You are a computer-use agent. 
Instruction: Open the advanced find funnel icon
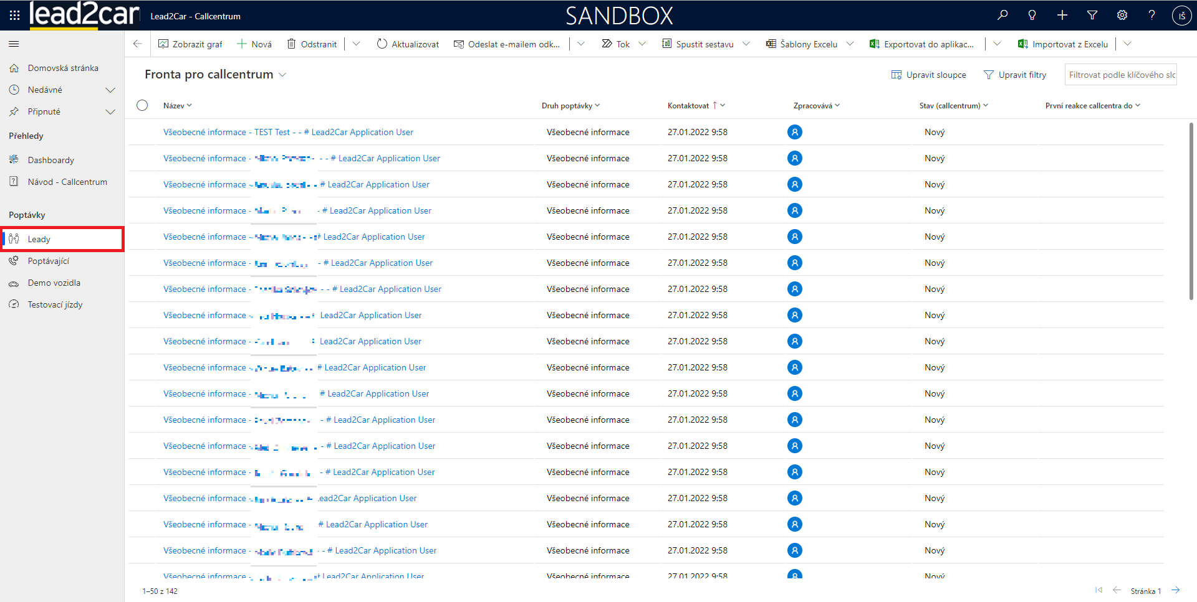point(1092,16)
